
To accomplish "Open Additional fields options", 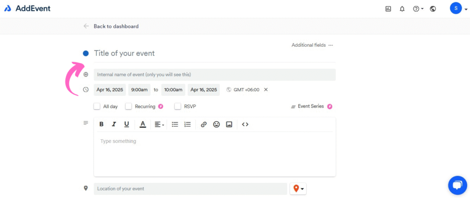I will click(x=312, y=45).
